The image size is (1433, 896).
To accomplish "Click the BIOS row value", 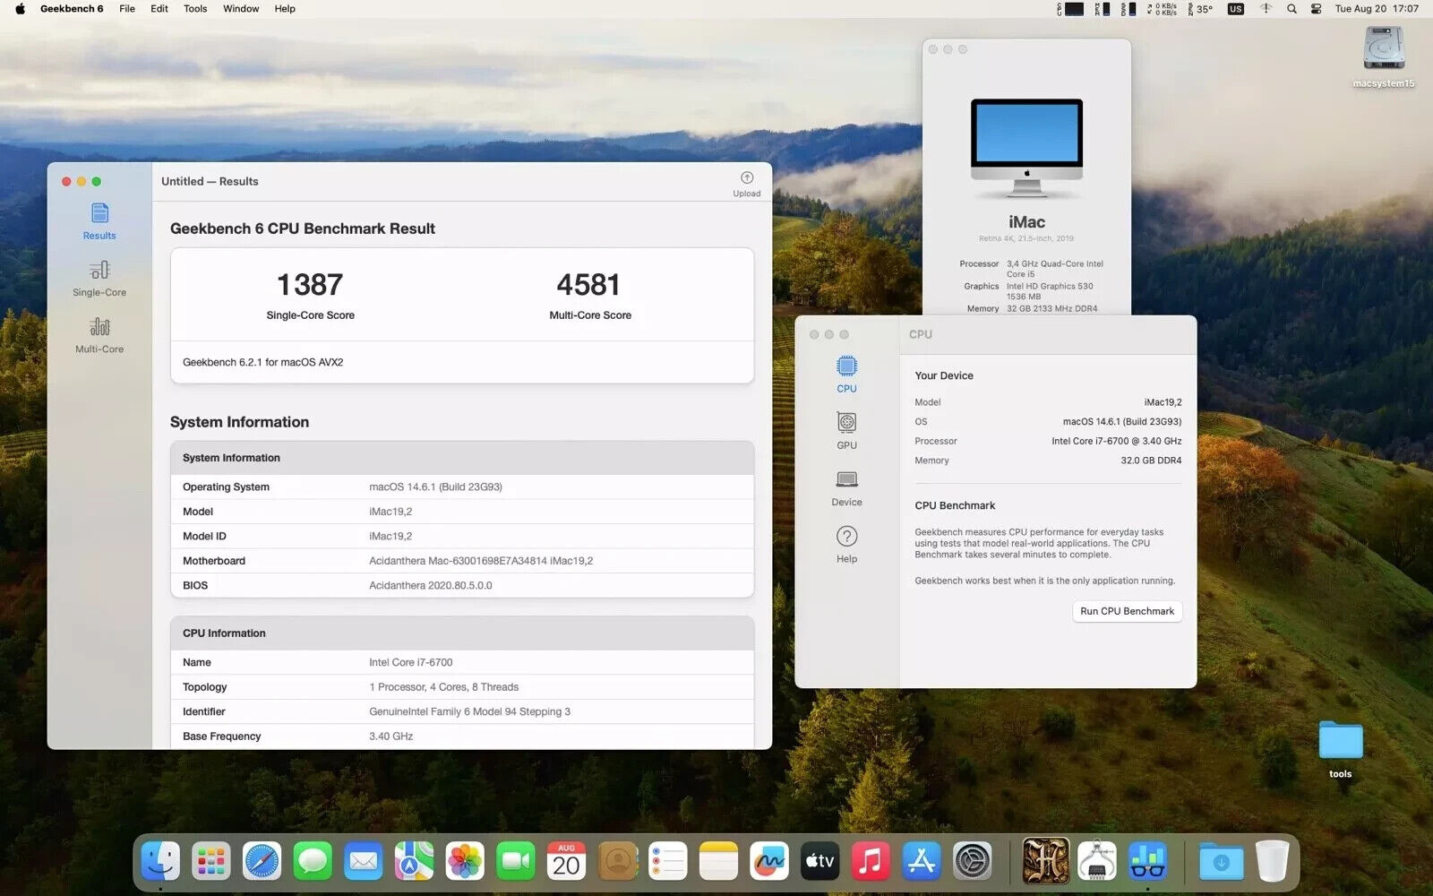I will coord(430,586).
